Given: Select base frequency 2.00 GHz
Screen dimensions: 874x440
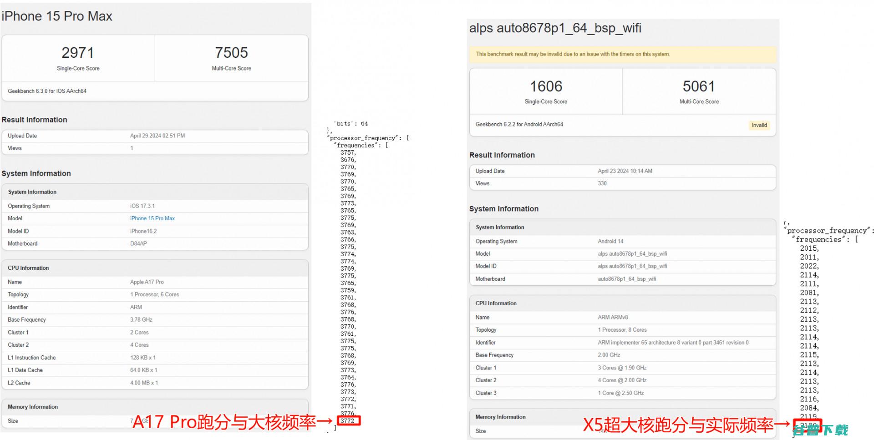Looking at the screenshot, I should click(609, 355).
